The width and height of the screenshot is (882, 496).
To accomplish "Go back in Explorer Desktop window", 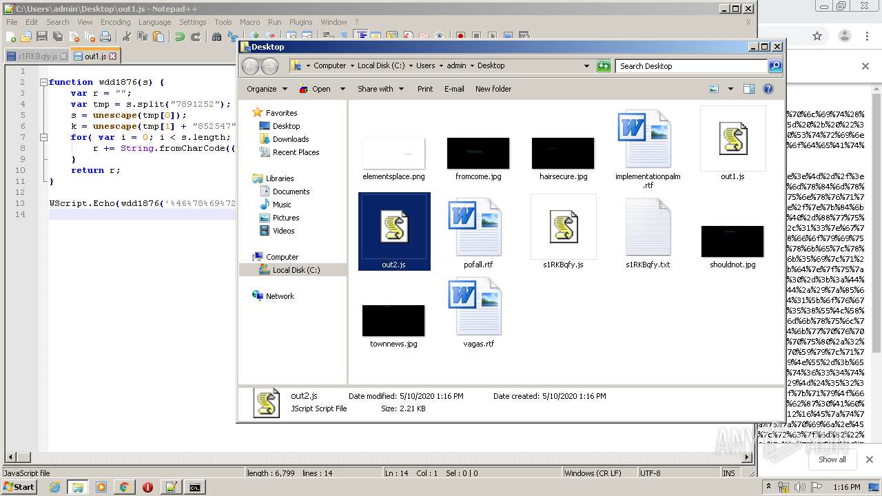I will (251, 66).
